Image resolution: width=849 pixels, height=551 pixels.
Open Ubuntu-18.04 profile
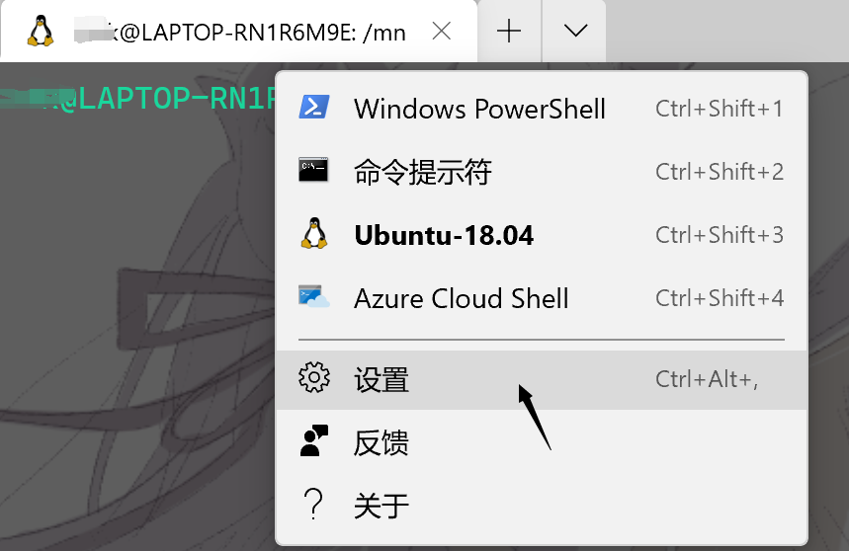tap(542, 235)
